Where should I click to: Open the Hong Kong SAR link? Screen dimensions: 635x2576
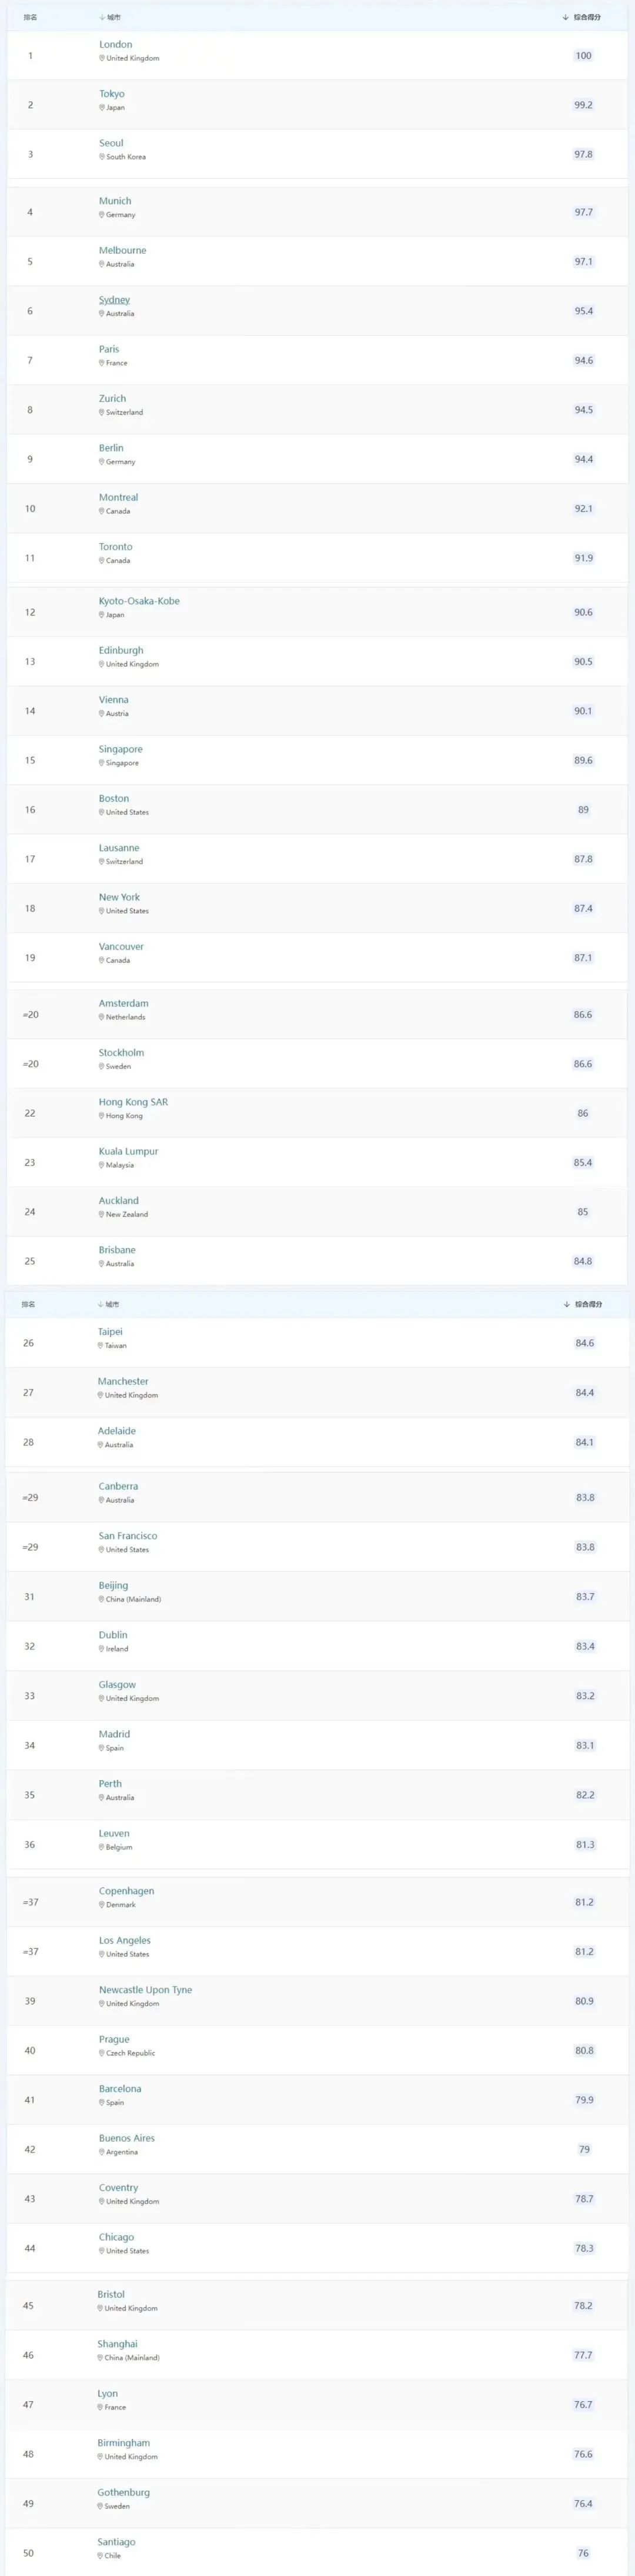(134, 1102)
